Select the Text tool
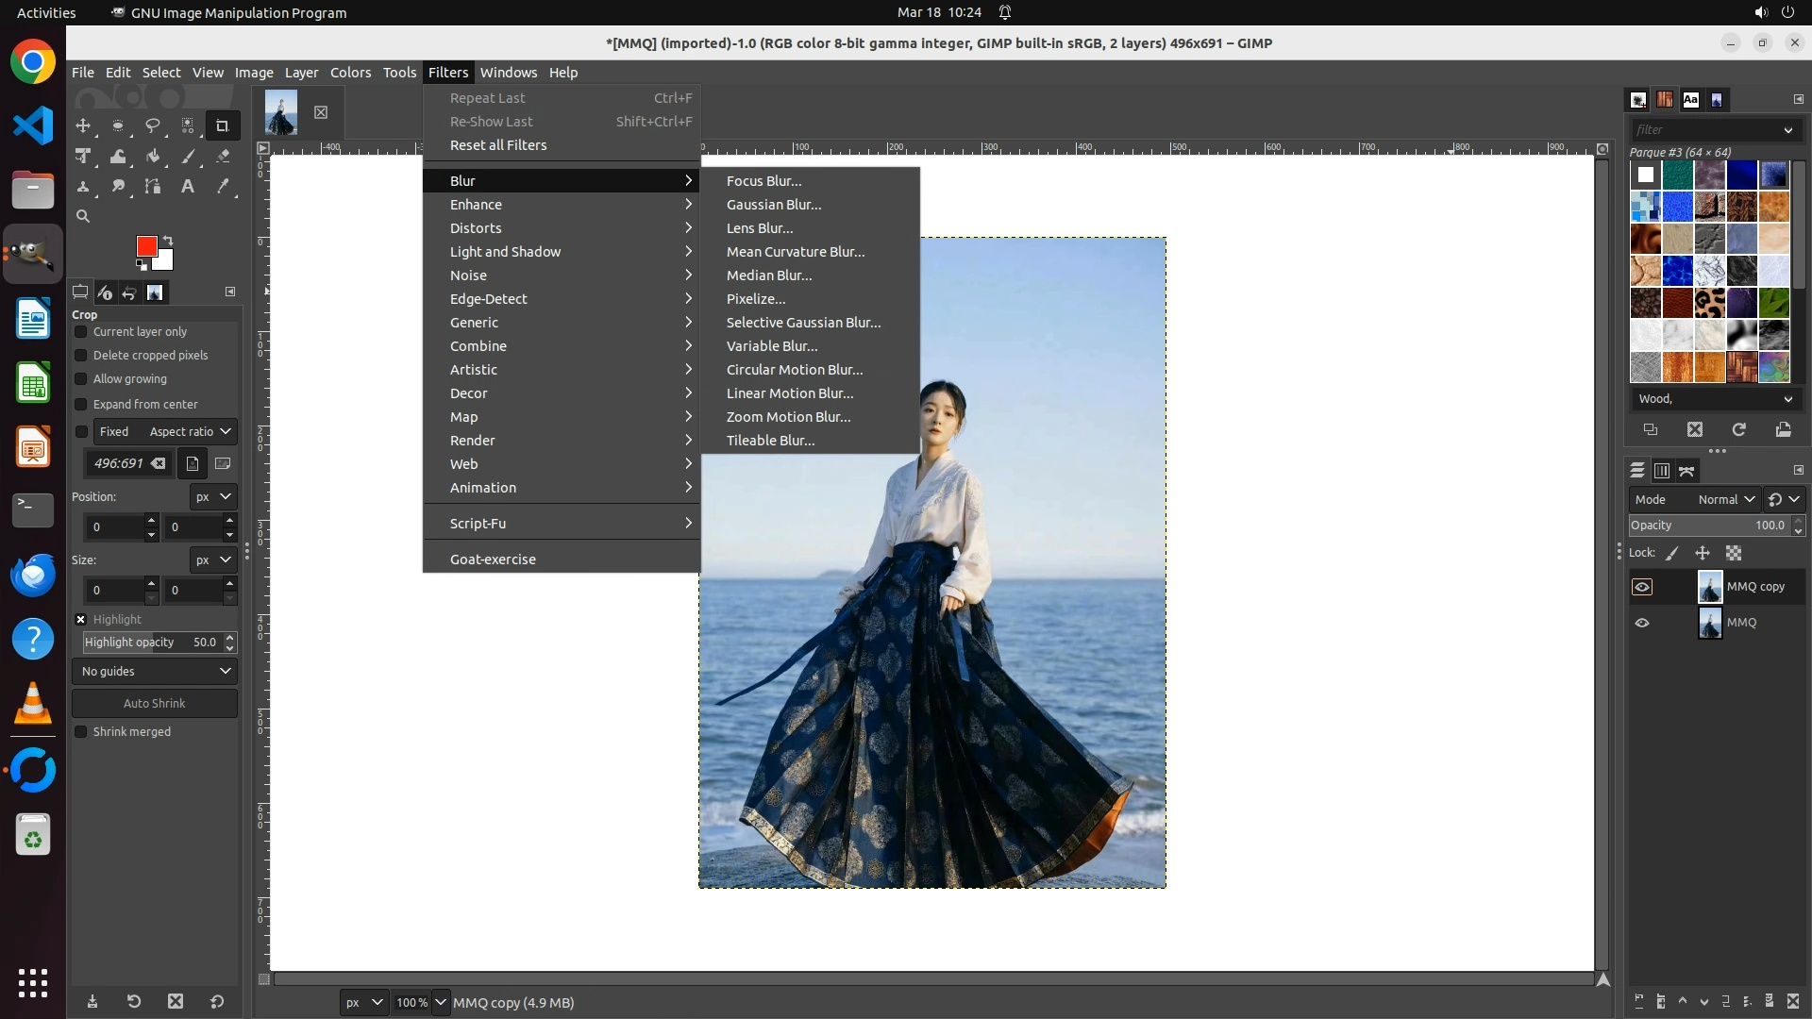This screenshot has height=1019, width=1812. click(188, 187)
